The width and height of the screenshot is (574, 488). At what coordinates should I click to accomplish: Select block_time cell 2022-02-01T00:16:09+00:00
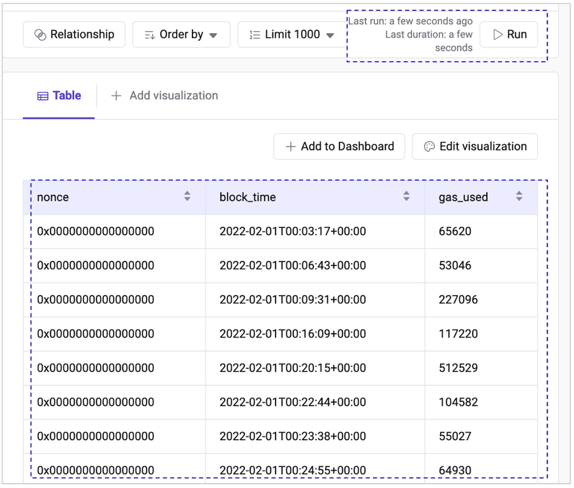pyautogui.click(x=293, y=334)
